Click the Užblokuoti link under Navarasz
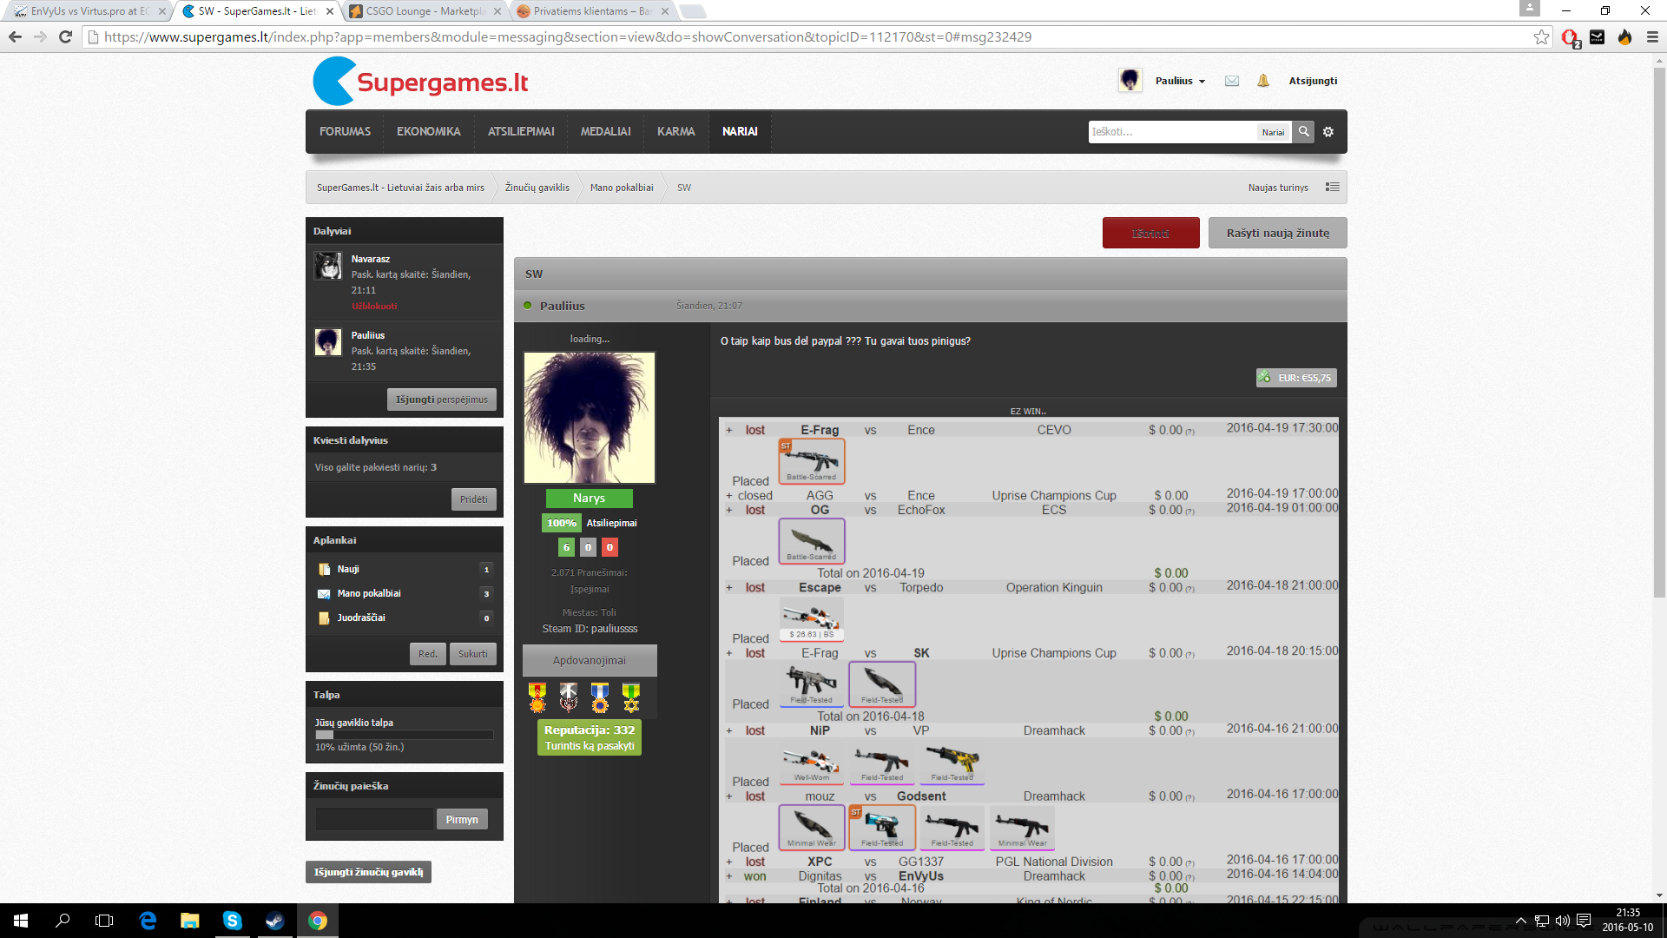Screen dimensions: 1667x938 [374, 307]
